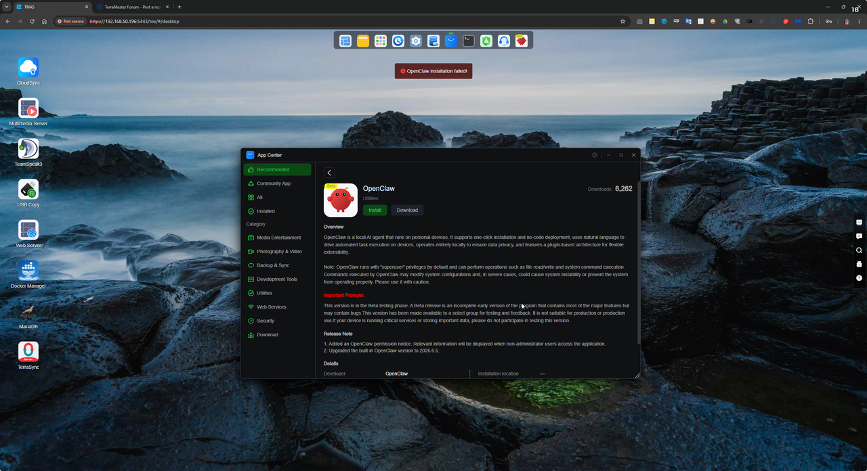867x471 pixels.
Task: Go to browser home page
Action: (45, 21)
